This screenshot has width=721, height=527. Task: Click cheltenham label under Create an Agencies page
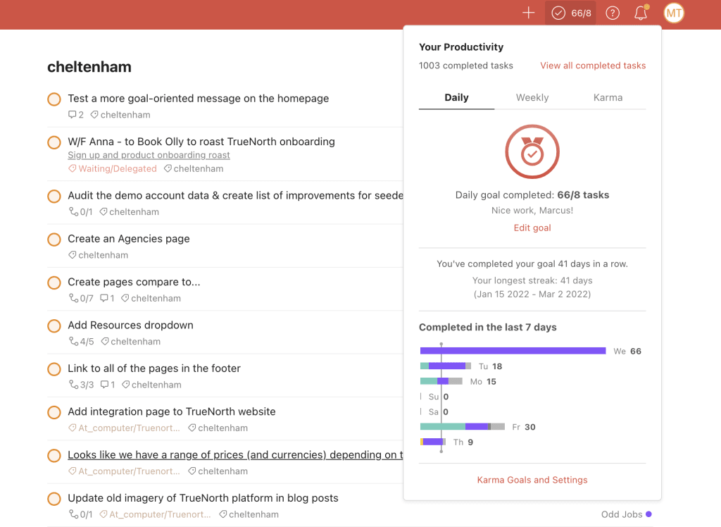coord(99,255)
